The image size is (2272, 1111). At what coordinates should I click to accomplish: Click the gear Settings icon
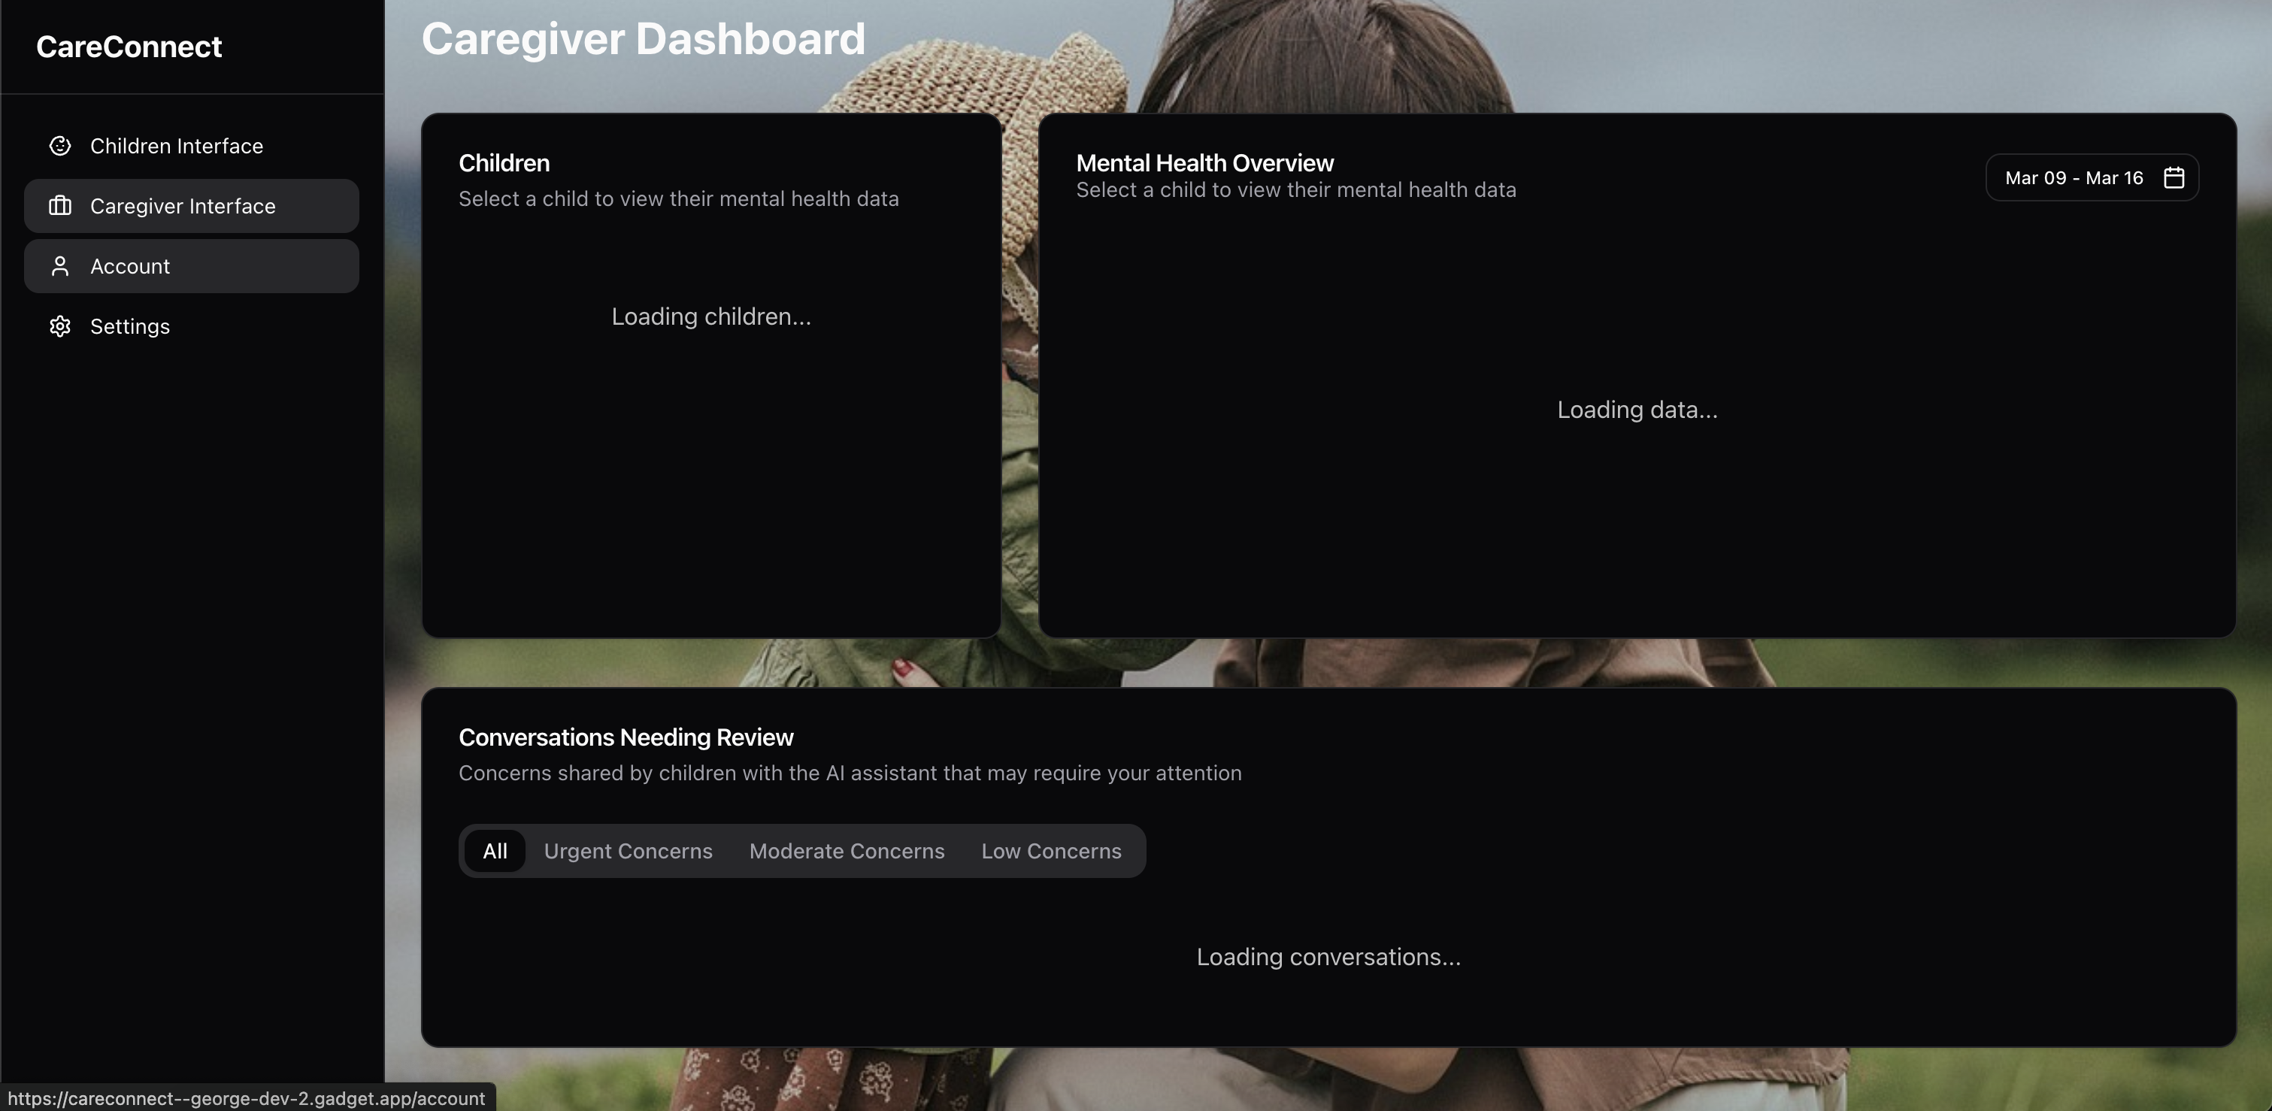pyautogui.click(x=60, y=326)
